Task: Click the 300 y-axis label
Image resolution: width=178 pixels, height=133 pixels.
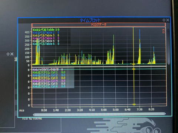Action: (x=27, y=41)
